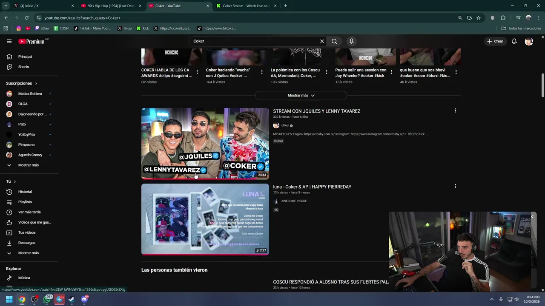Open more actions for STREAM CON JQUILES video
The height and width of the screenshot is (306, 545).
click(455, 110)
